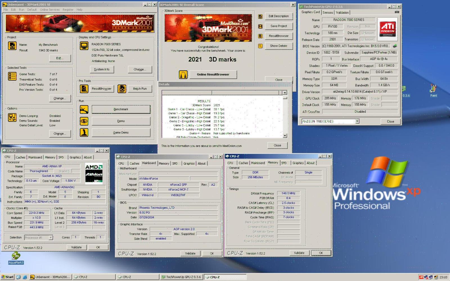Click System Info button
Screen dimensions: 450x281
click(x=102, y=69)
